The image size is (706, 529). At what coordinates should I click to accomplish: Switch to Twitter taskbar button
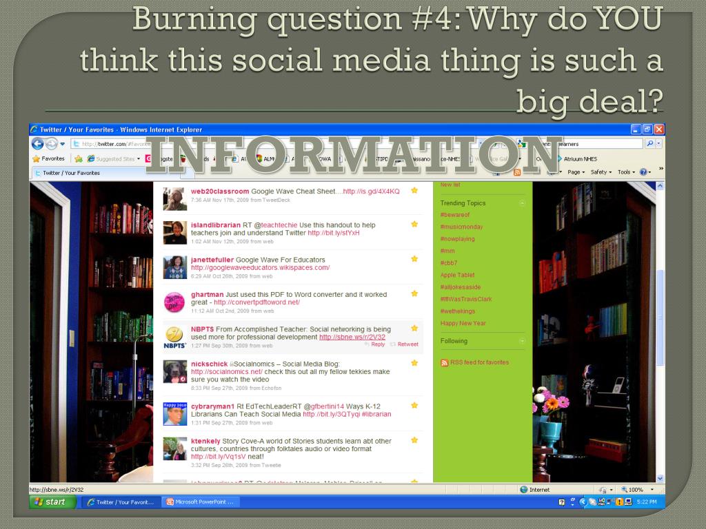pos(121,502)
